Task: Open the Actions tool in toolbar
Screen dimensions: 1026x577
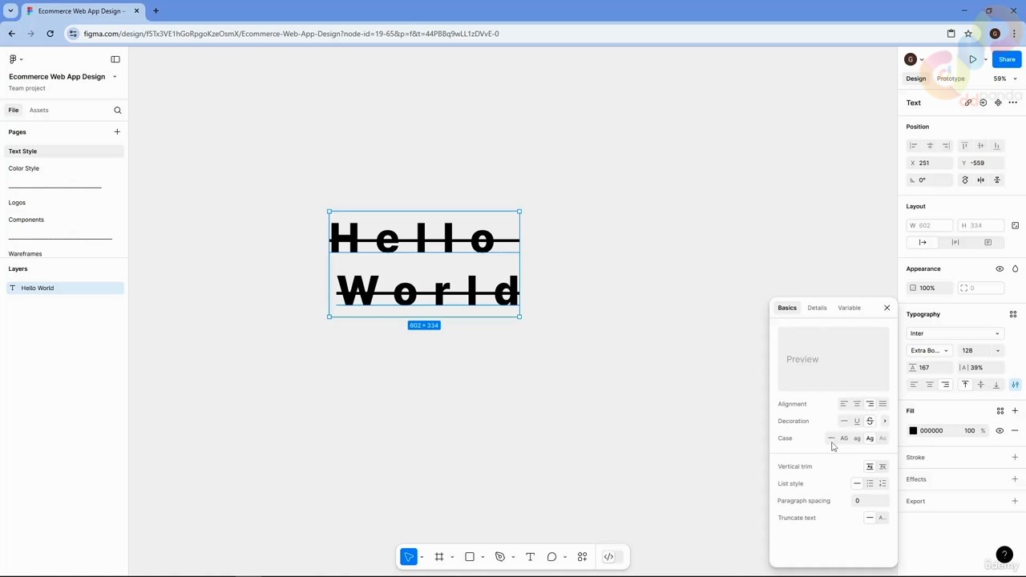Action: click(583, 557)
